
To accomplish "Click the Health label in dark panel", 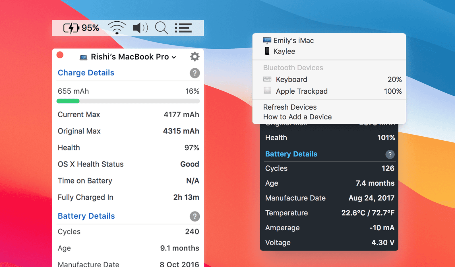I will pyautogui.click(x=276, y=137).
